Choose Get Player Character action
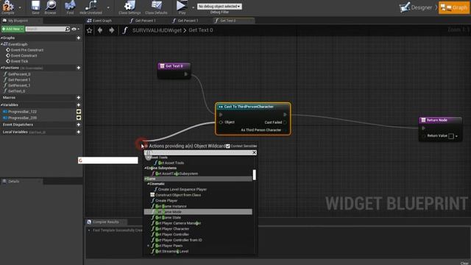Image resolution: width=471 pixels, height=265 pixels. 172,229
